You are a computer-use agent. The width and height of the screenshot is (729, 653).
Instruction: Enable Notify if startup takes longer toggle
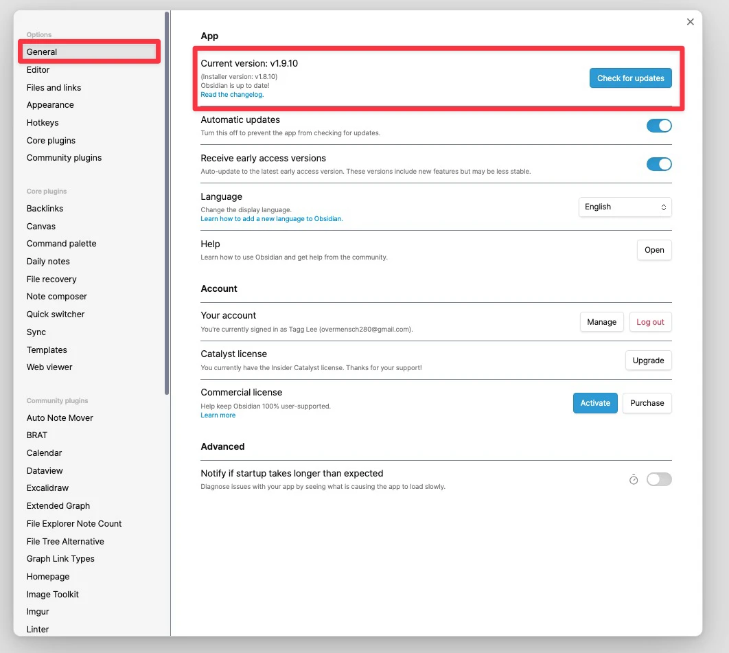tap(659, 479)
